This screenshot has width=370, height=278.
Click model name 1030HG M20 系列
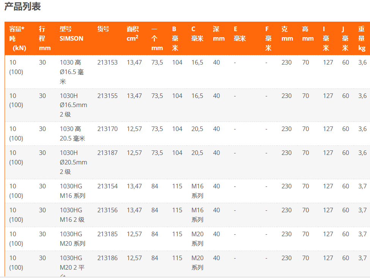[x=72, y=239]
